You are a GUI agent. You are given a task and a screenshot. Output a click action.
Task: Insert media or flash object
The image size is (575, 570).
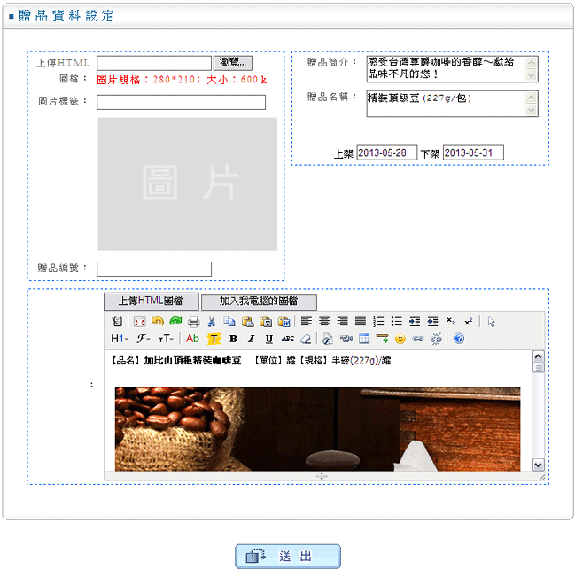[x=346, y=339]
